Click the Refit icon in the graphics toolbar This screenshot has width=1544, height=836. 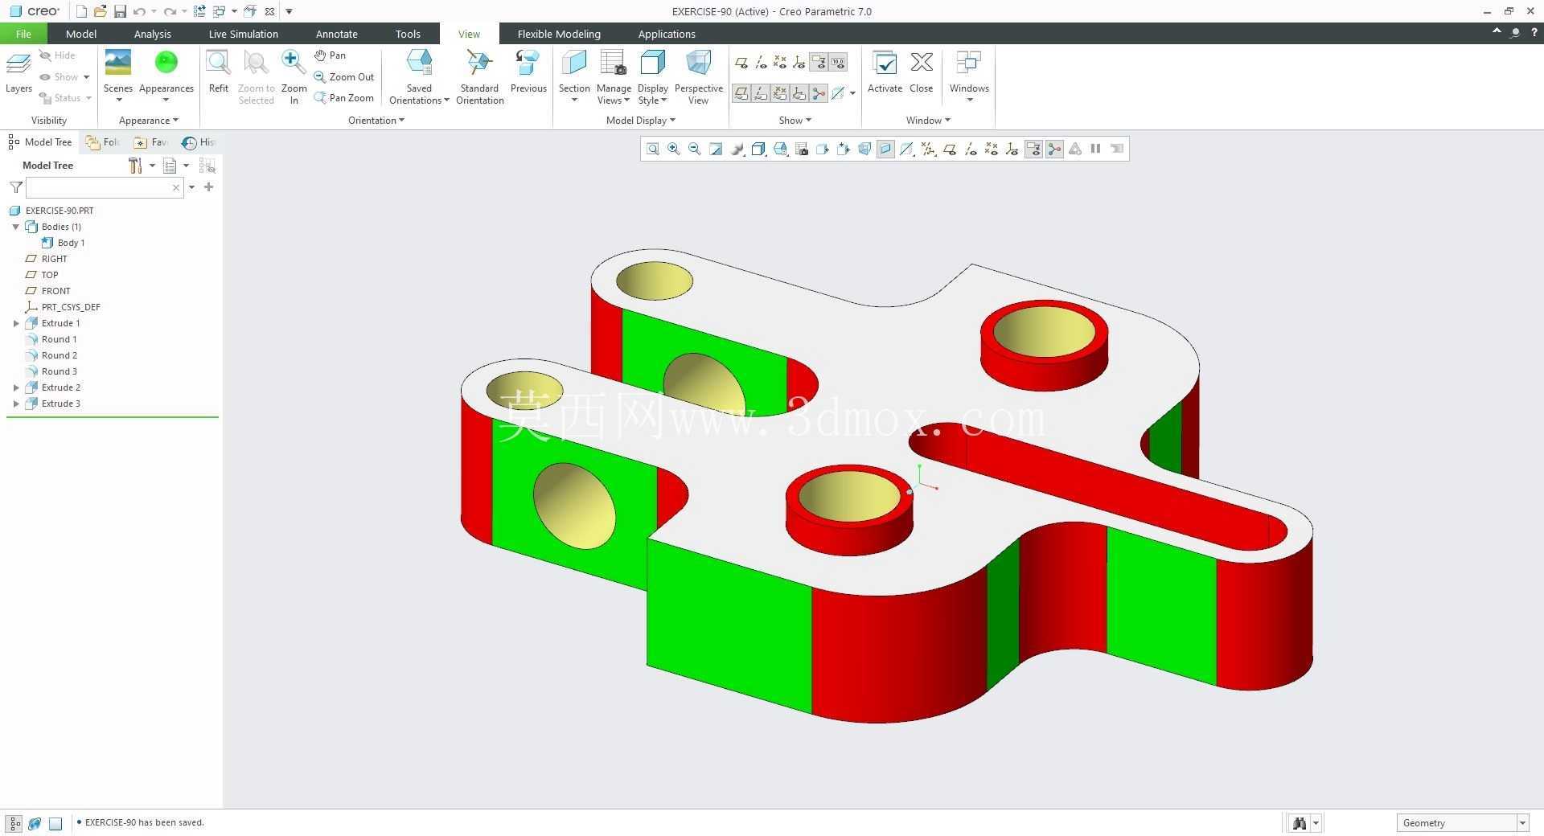[653, 149]
